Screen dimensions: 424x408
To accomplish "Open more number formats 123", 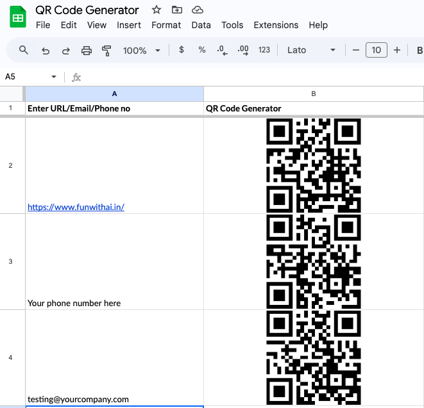I will [264, 50].
